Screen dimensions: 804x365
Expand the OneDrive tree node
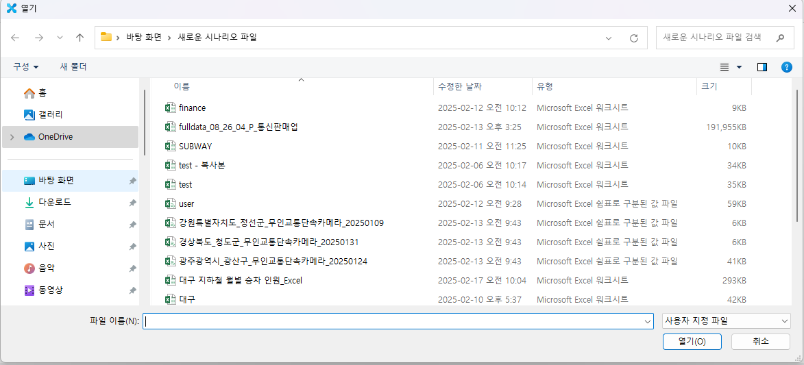tap(12, 137)
